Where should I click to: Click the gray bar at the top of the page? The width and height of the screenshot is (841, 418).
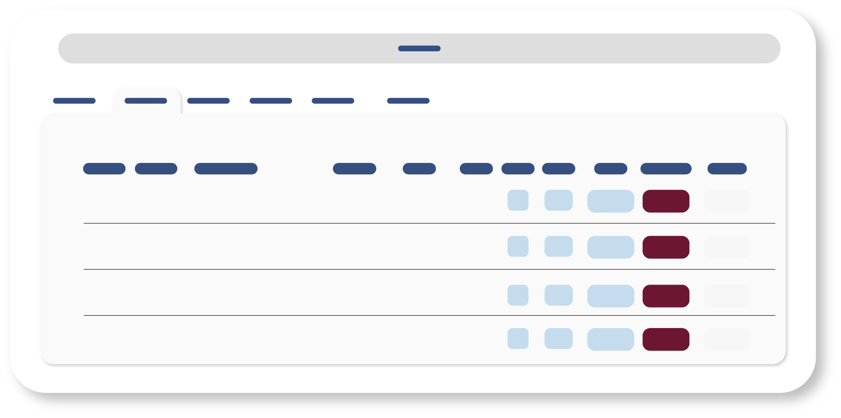pos(419,48)
